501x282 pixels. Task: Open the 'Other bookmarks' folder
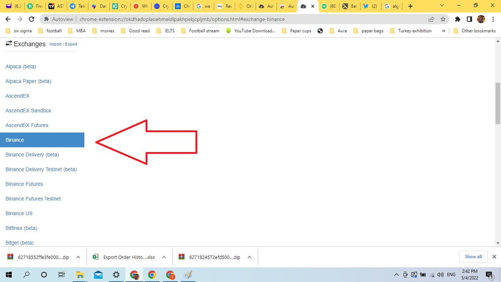(474, 31)
